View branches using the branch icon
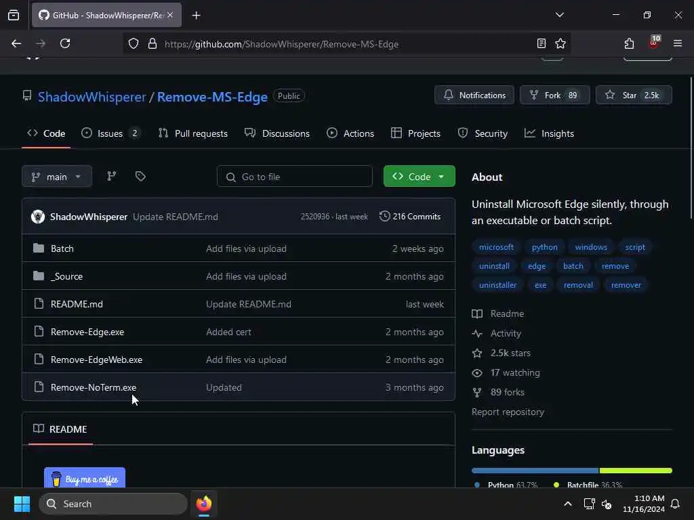The height and width of the screenshot is (520, 694). 112,177
